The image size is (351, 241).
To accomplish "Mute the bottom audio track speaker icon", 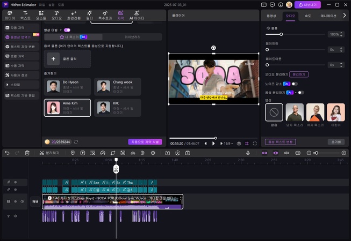I will 16,216.
